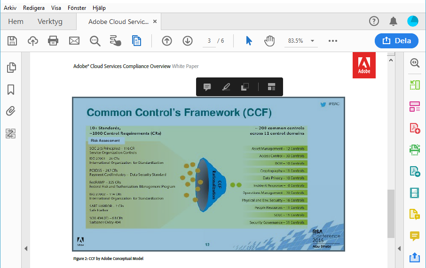Add a sticky note from the floating toolbar
This screenshot has width=426, height=268.
pyautogui.click(x=207, y=87)
